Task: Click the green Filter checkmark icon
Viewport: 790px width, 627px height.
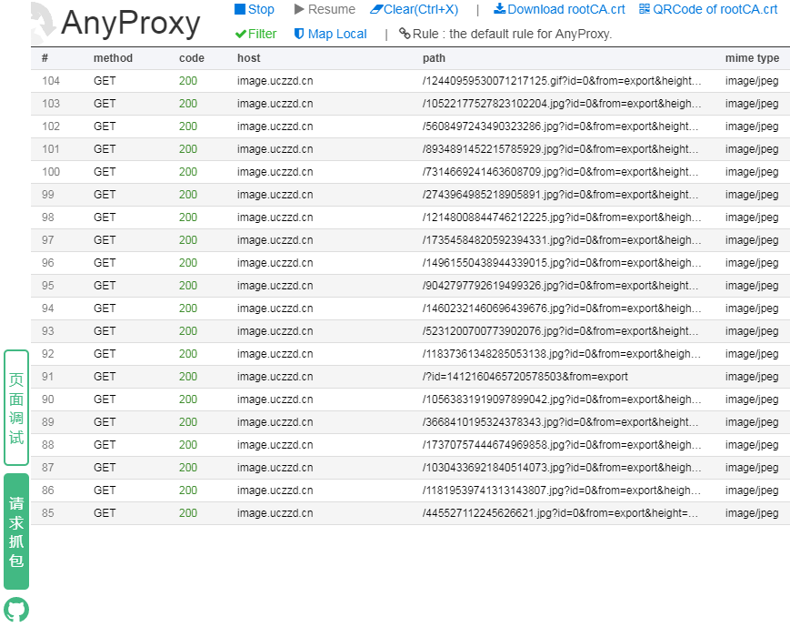Action: tap(241, 34)
